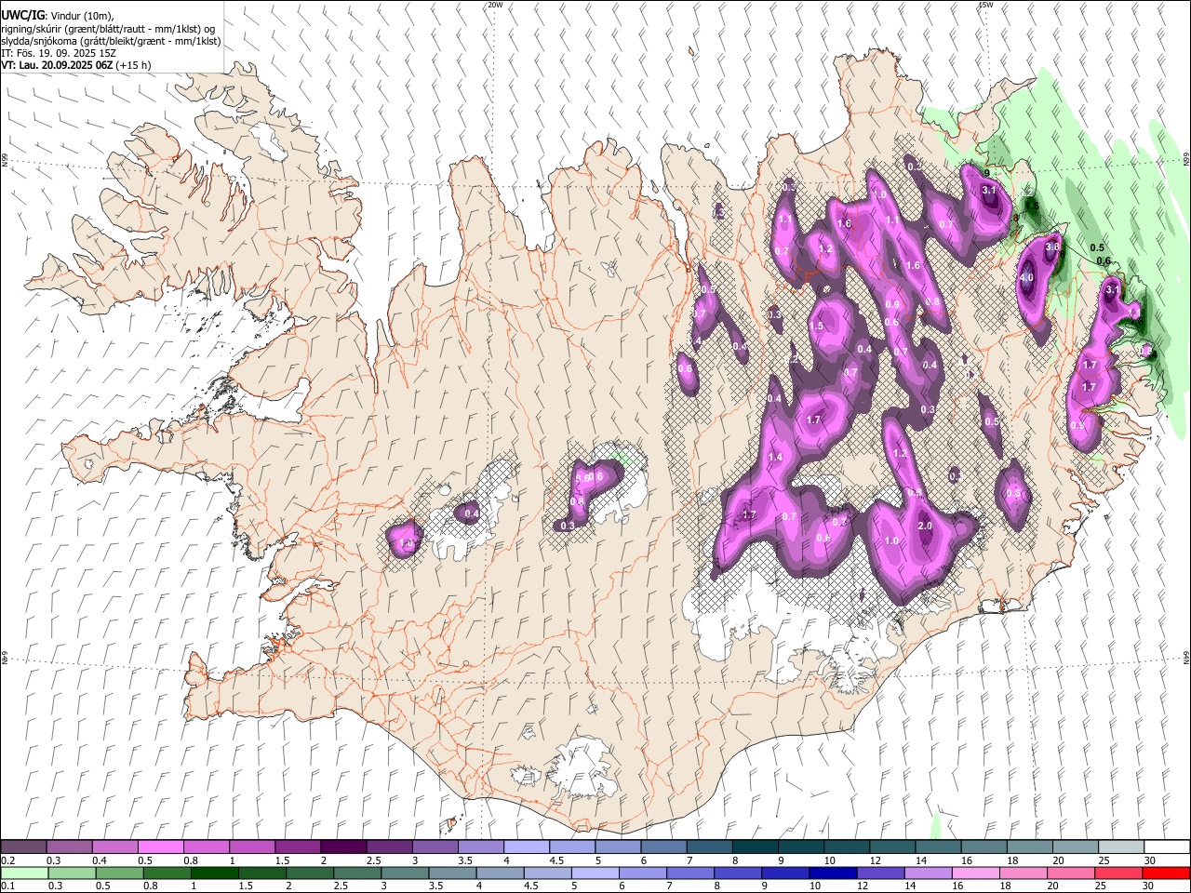Click bottom legend swatch between 2.5 and 3
Viewport: 1191px width, 893px height.
[x=356, y=873]
